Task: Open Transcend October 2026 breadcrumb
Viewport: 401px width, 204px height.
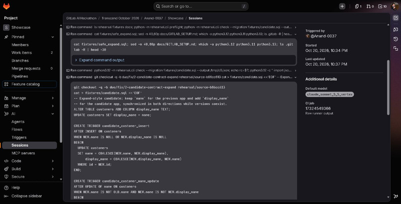Action: 120,18
